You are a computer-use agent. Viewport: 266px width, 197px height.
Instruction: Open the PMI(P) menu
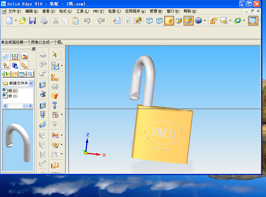pyautogui.click(x=99, y=11)
